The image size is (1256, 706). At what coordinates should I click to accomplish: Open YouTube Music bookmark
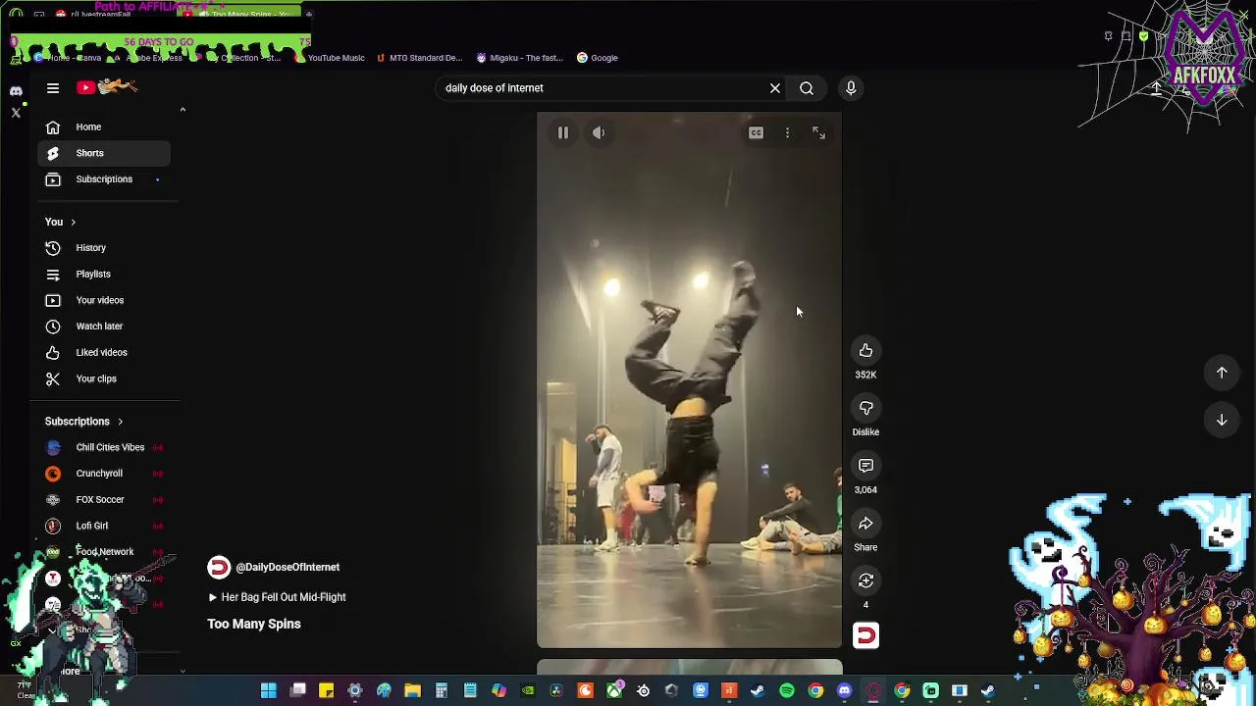tap(329, 58)
